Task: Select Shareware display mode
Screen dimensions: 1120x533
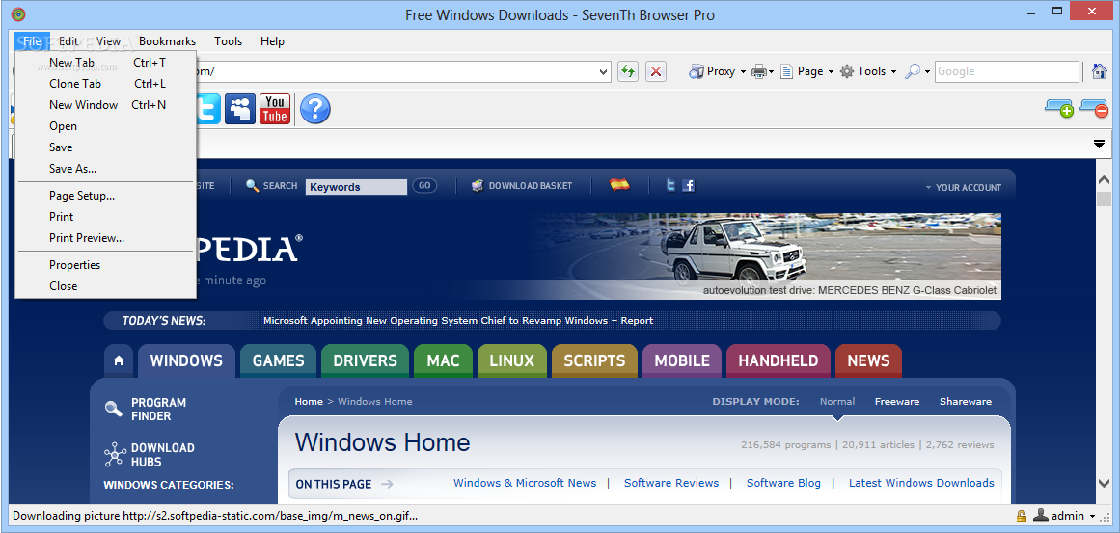Action: (965, 402)
